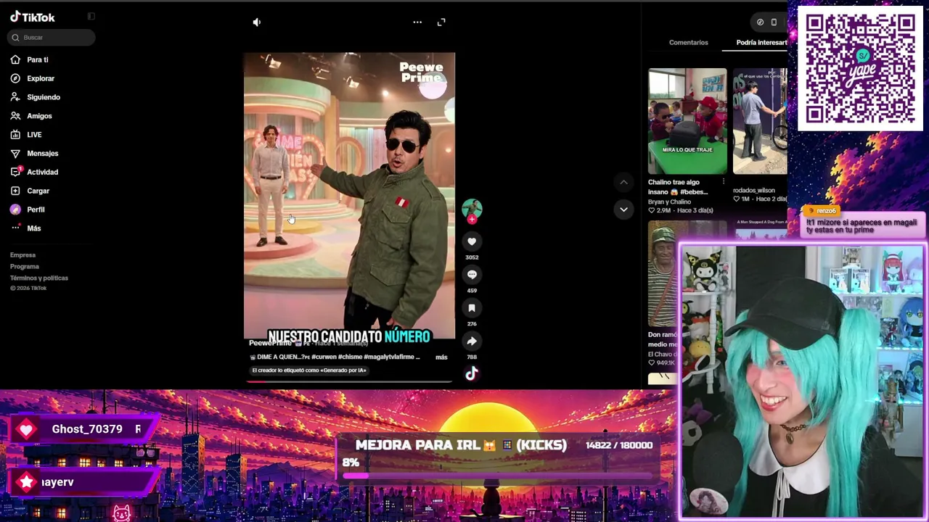Viewport: 929px width, 522px height.
Task: Open the Cargar upload page
Action: tap(38, 191)
